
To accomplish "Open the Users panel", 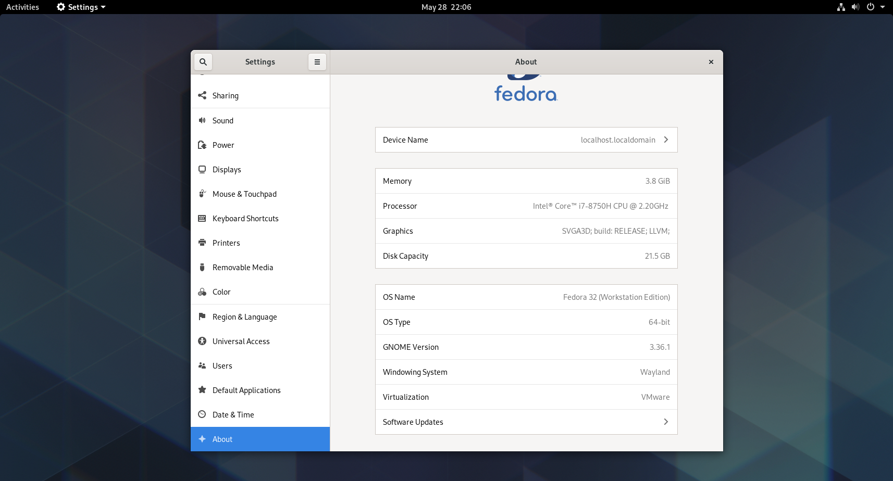I will 260,365.
